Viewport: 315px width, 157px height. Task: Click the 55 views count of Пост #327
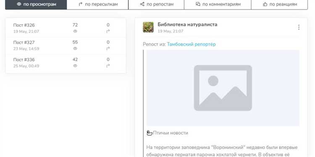click(x=75, y=42)
